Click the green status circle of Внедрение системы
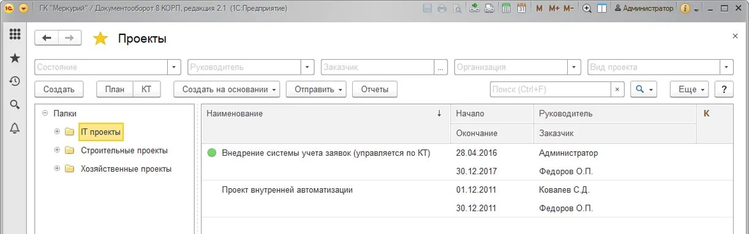Screen dimensions: 749x234 point(212,153)
